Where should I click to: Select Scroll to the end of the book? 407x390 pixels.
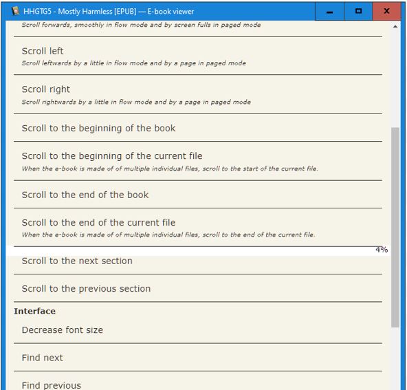pos(198,195)
